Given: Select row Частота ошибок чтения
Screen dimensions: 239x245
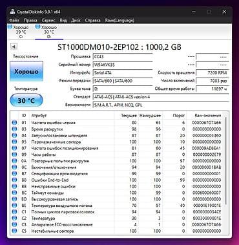Looking at the screenshot, I should point(117,123).
